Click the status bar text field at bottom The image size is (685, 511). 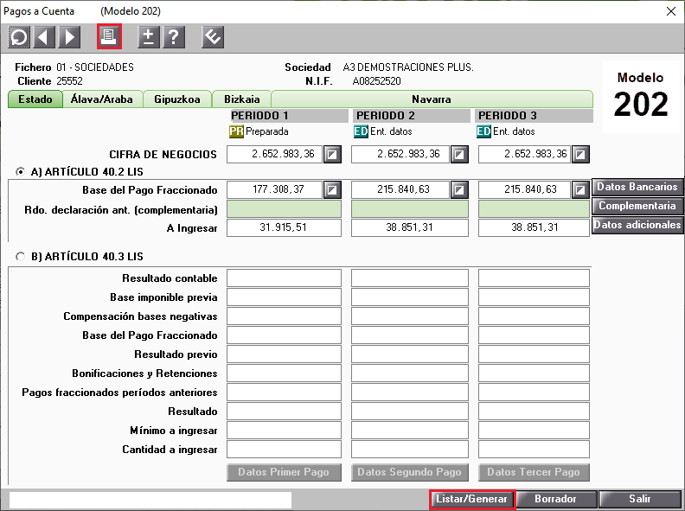(x=150, y=500)
